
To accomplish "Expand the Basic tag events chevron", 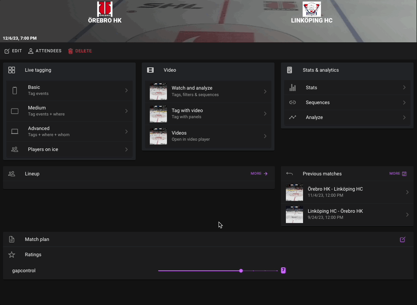I will click(x=126, y=90).
